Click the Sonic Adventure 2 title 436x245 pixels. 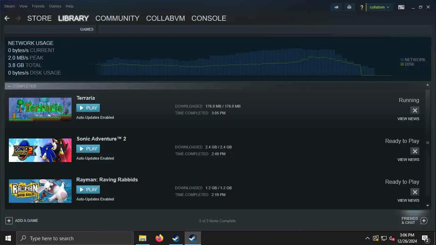(101, 139)
